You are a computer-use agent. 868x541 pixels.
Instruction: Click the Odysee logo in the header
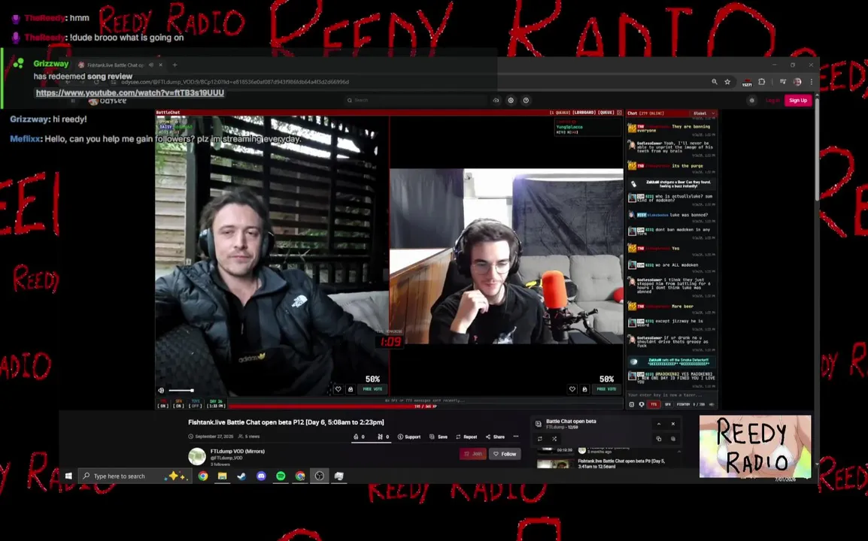pyautogui.click(x=108, y=101)
